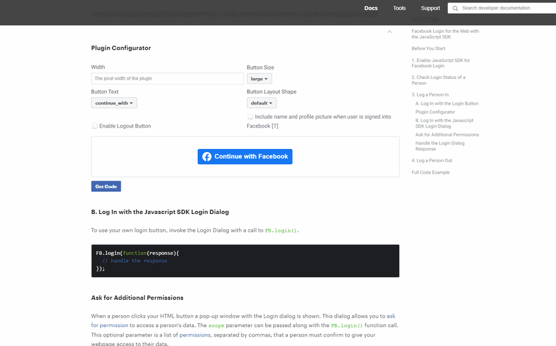
Task: Click the Button Layout Shape label
Action: click(x=272, y=92)
